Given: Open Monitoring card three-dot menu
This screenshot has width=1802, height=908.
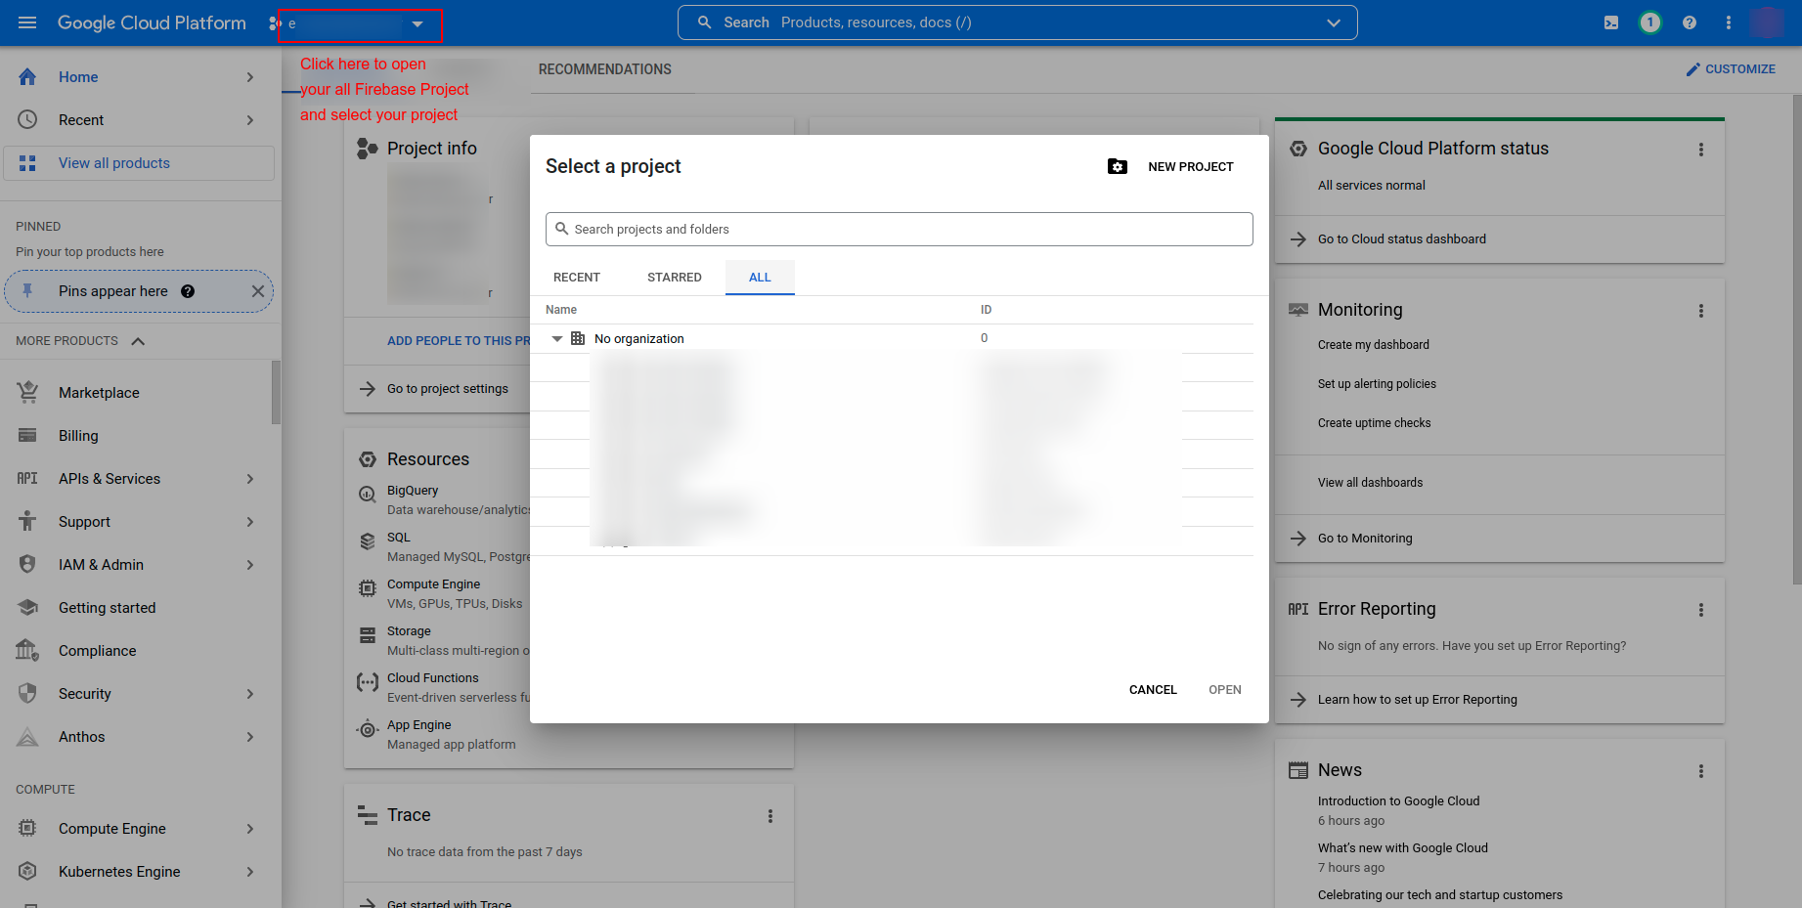Looking at the screenshot, I should (1701, 311).
